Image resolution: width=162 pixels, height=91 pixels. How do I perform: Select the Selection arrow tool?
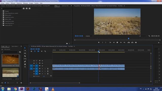(x=25, y=48)
